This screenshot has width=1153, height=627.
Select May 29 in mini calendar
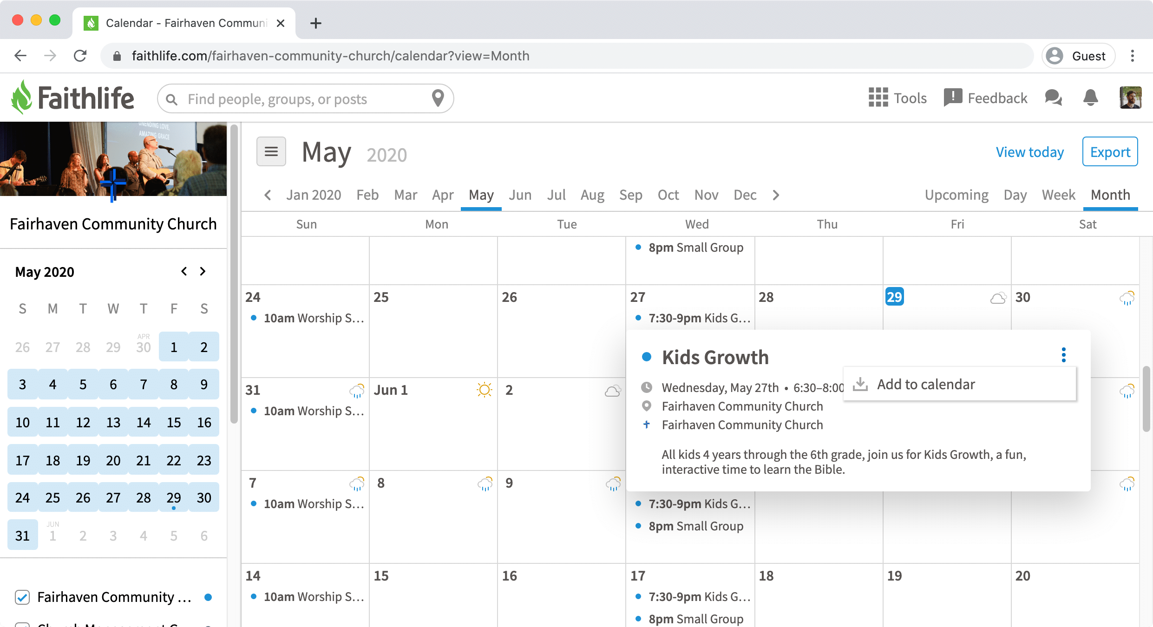(x=174, y=497)
